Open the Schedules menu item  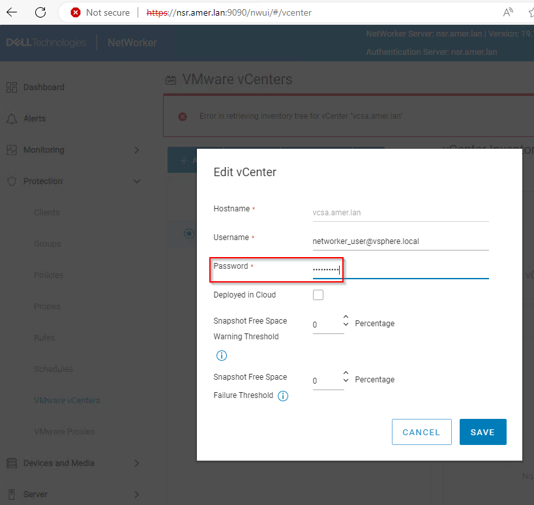[53, 369]
